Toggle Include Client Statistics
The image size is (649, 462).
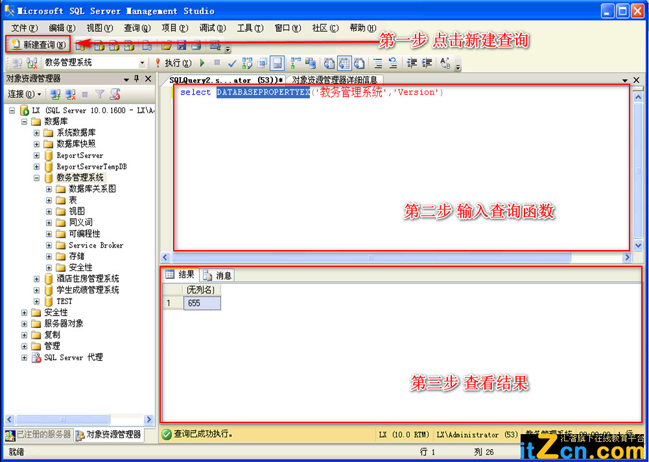(x=311, y=63)
